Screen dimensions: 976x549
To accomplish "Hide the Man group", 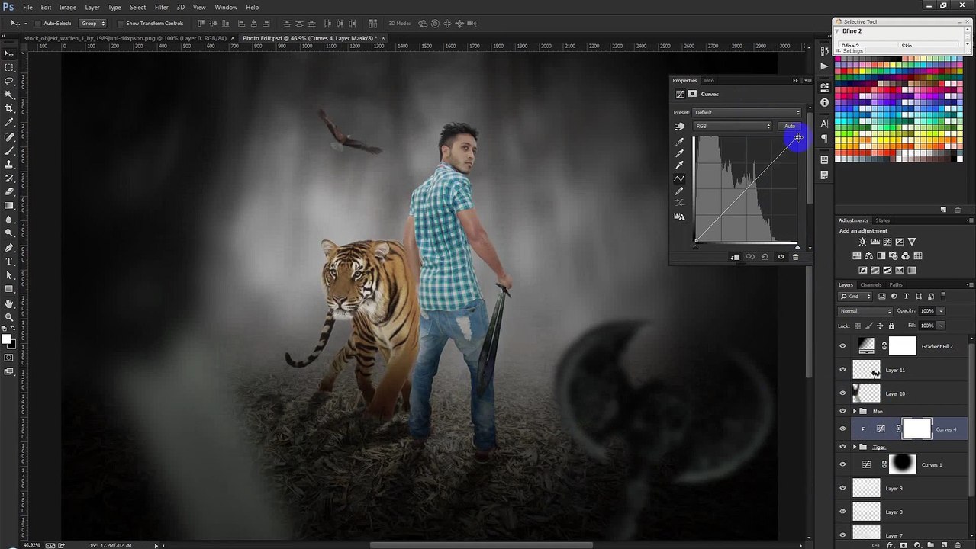I will (x=842, y=411).
